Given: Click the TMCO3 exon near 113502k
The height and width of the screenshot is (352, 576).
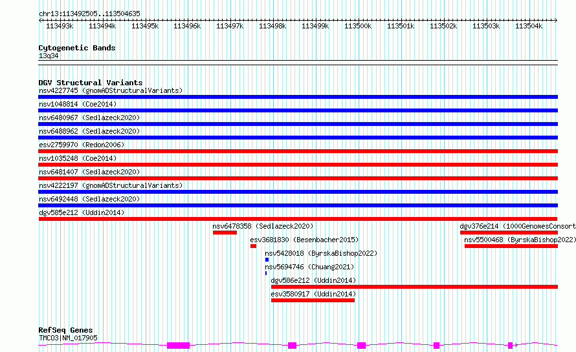Looking at the screenshot, I should pos(436,346).
